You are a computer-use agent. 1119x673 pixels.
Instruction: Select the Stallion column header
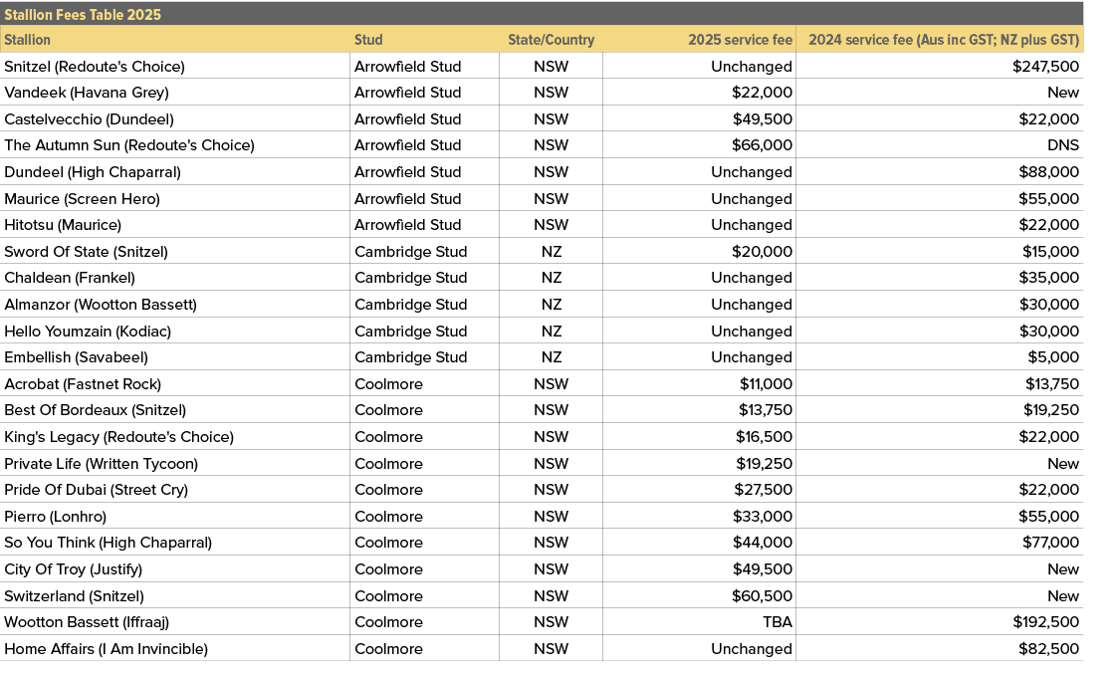point(28,40)
